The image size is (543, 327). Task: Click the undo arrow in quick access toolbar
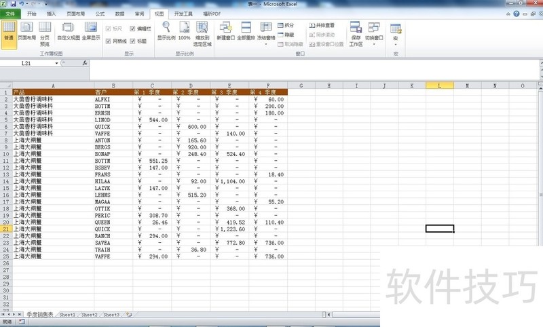coord(22,4)
